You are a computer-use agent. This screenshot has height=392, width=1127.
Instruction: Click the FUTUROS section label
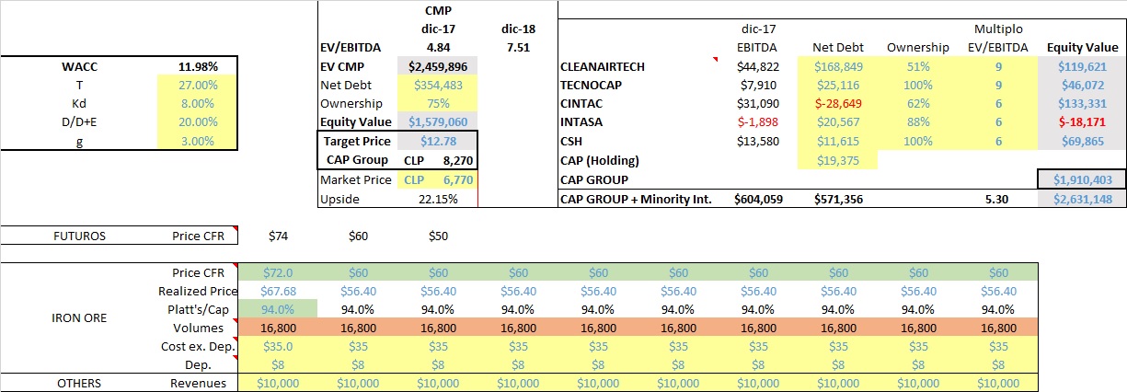(x=80, y=236)
